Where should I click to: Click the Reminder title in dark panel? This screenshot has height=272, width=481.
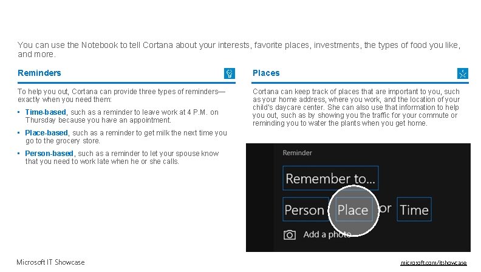297,153
